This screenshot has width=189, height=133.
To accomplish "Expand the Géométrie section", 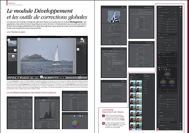I will [x=159, y=125].
